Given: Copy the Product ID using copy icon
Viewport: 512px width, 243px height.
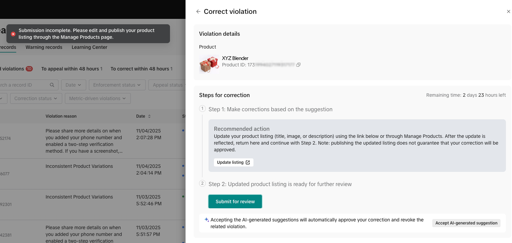Looking at the screenshot, I should click(x=298, y=65).
